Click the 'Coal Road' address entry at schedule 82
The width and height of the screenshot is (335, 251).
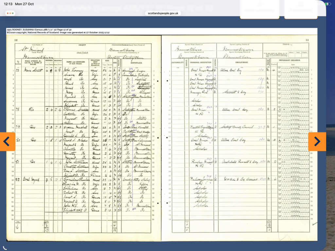(x=31, y=179)
